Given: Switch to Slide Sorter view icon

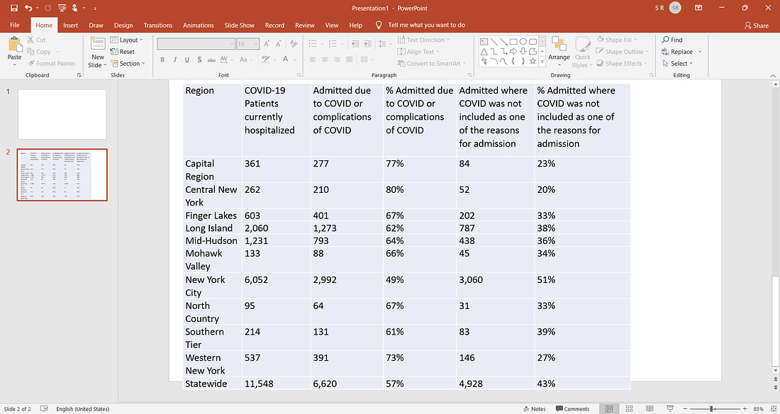Looking at the screenshot, I should click(x=629, y=408).
